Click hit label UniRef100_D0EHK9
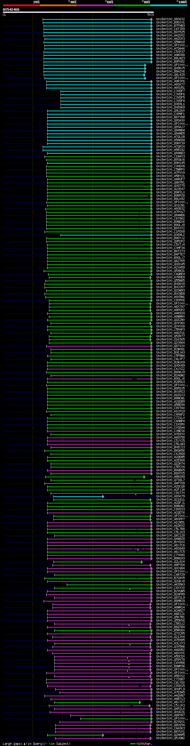This screenshot has height=746, width=190. tap(170, 108)
